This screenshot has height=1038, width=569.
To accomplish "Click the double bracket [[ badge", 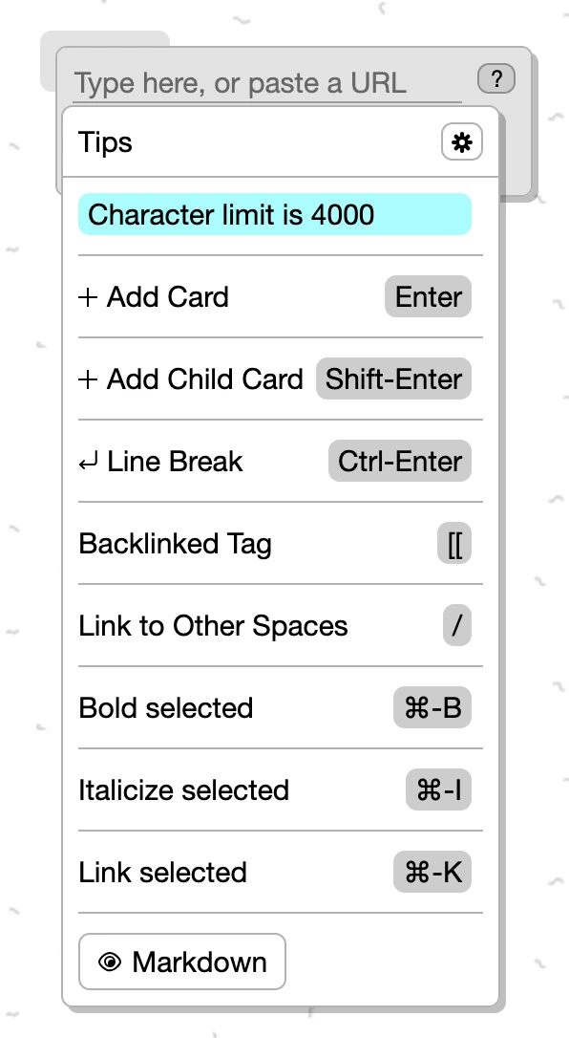I will 454,544.
